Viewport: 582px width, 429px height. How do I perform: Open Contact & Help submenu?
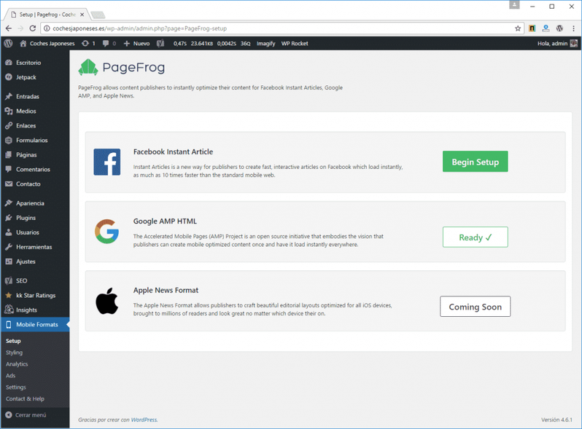(25, 398)
